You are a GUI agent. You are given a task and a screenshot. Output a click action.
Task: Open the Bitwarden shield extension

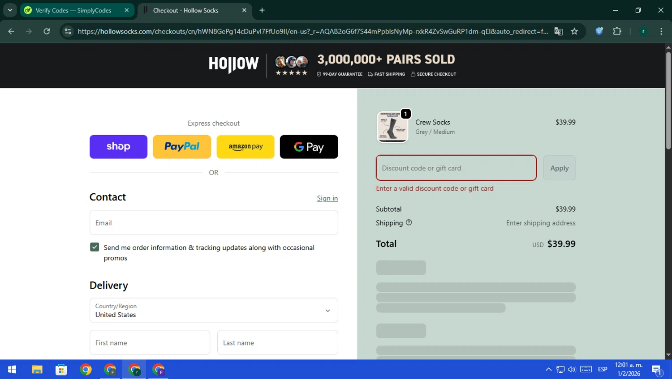[599, 31]
